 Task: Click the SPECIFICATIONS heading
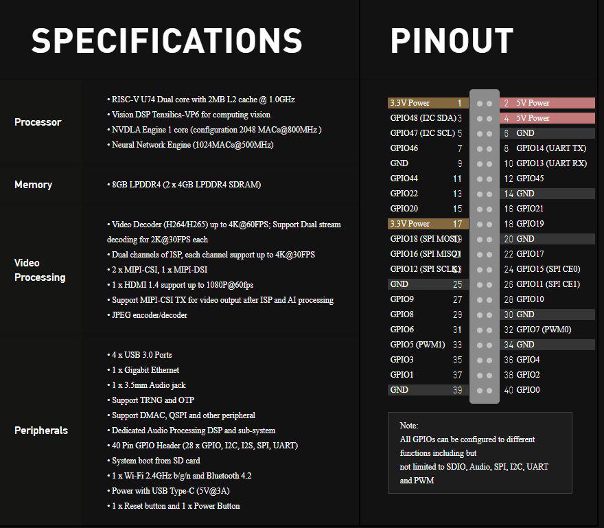click(167, 42)
